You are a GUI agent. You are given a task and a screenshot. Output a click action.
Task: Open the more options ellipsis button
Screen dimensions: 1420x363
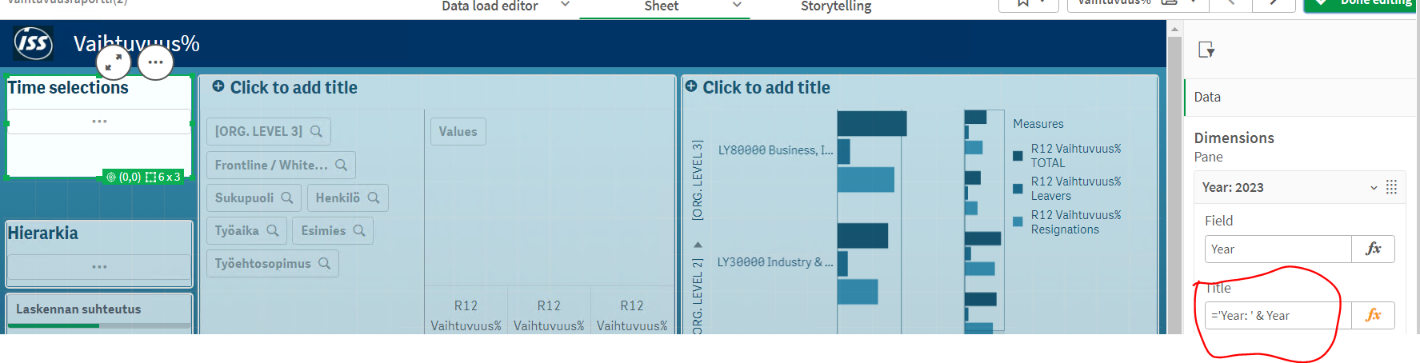point(155,62)
